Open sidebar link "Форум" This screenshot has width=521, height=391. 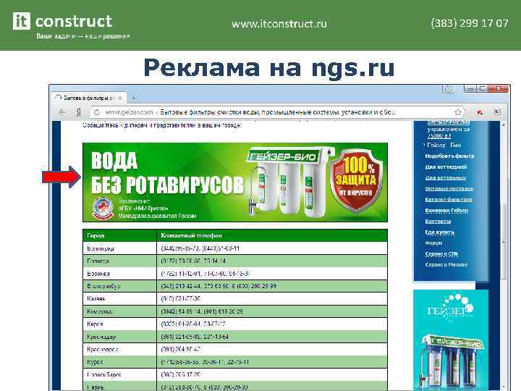pos(433,243)
